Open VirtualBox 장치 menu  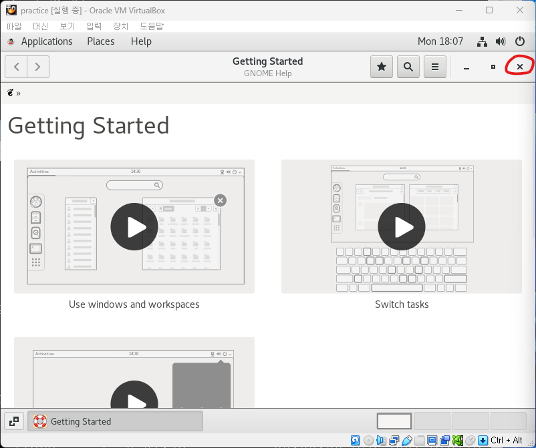(120, 26)
